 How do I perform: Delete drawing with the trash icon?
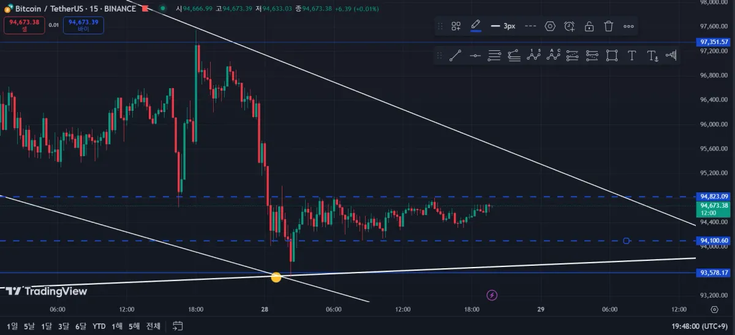click(x=608, y=26)
